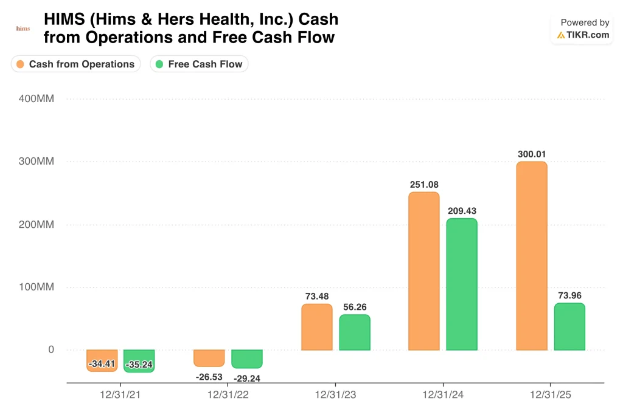This screenshot has width=623, height=415.
Task: Click the 200MM y-axis label
Action: [x=36, y=225]
